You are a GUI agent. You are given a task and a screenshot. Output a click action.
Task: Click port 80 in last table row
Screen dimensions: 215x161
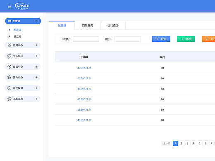[x=162, y=120]
